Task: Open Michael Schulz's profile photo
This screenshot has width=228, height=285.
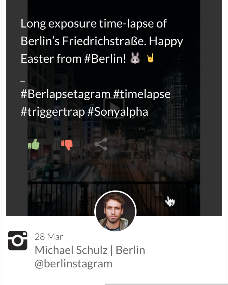Action: pos(115,211)
